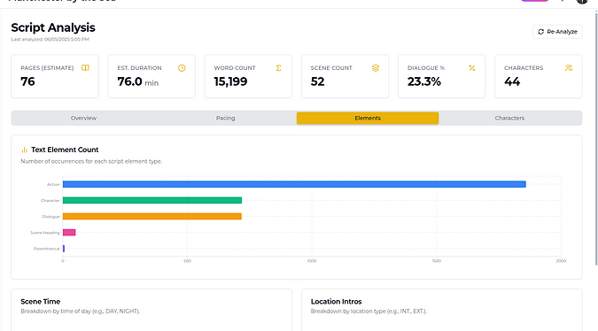Click the Pages (Estimate) label

point(47,68)
